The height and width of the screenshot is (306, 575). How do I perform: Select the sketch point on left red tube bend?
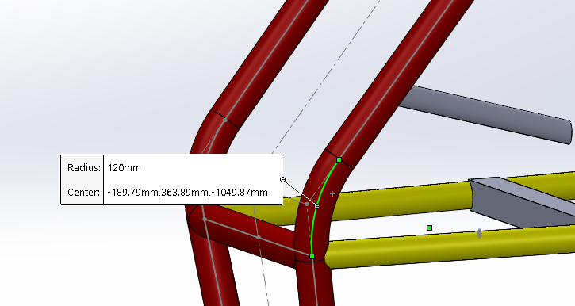tap(225, 120)
